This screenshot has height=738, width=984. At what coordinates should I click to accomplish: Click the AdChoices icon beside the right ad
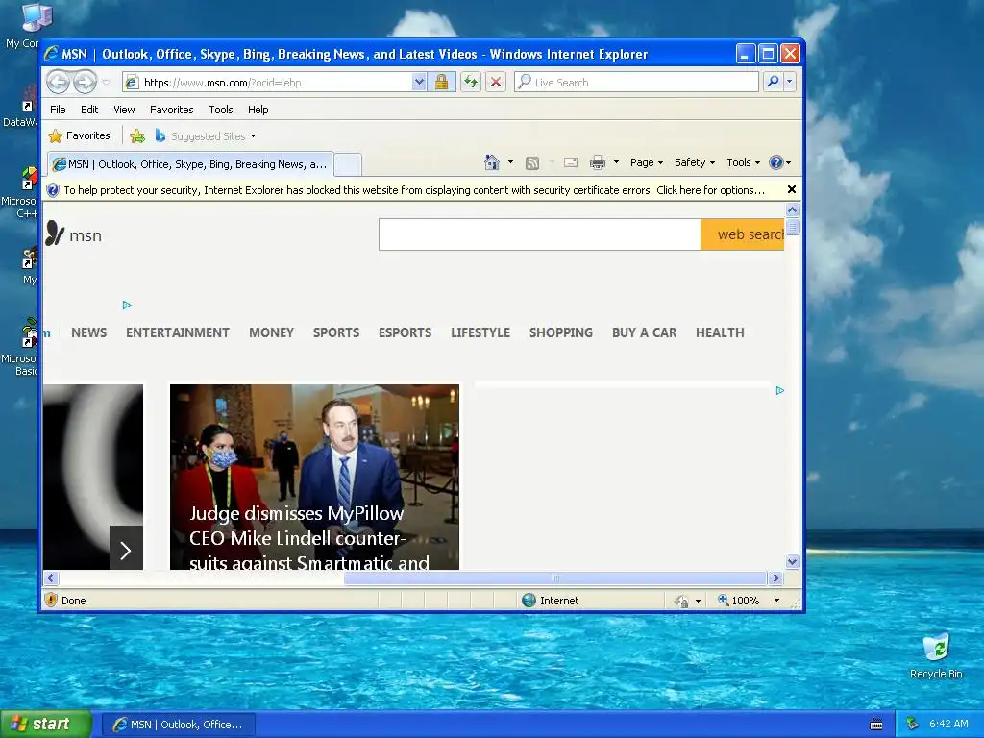[780, 390]
